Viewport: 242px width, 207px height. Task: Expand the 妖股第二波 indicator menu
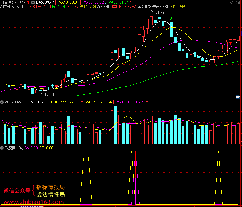(x=2, y=148)
